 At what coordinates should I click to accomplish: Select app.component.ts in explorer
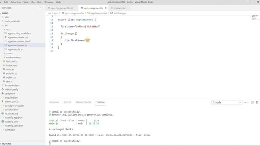click(x=17, y=45)
